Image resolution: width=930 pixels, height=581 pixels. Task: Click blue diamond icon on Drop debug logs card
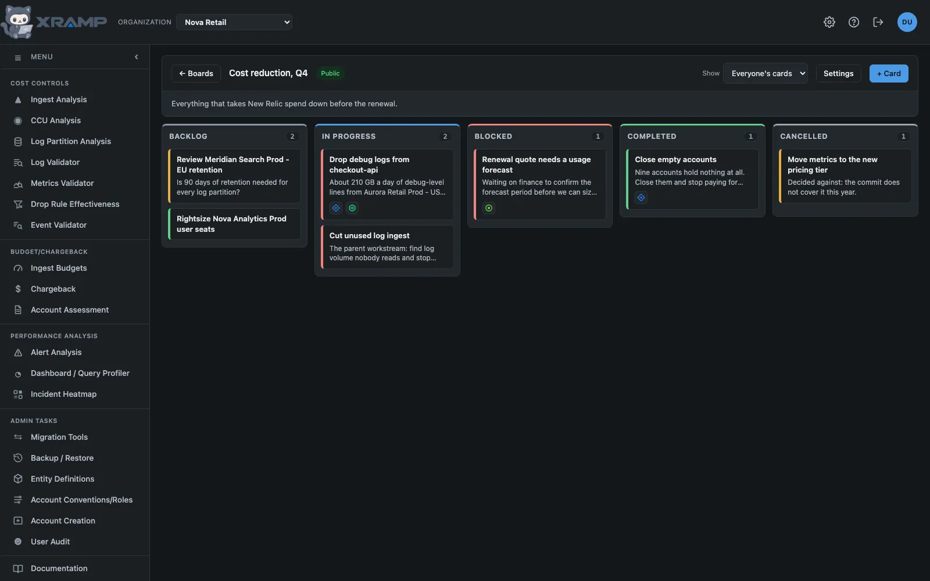pos(336,208)
